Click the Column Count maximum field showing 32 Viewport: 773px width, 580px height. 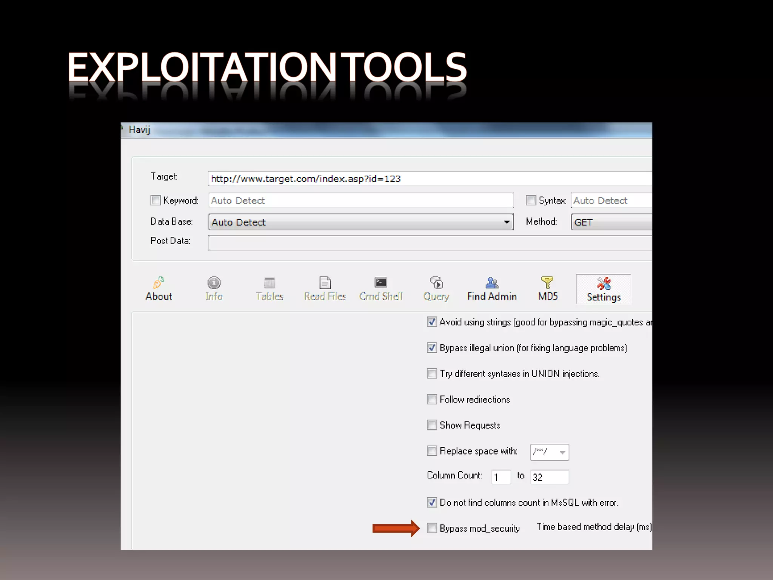point(549,477)
